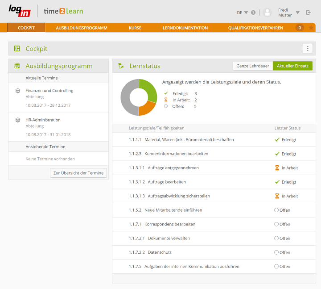Click the Finanzen und Controlling layers icon
The height and width of the screenshot is (289, 321).
[x=18, y=91]
